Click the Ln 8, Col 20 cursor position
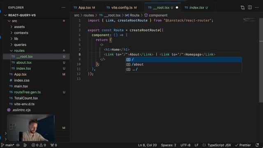This screenshot has width=263, height=148. coord(148,145)
